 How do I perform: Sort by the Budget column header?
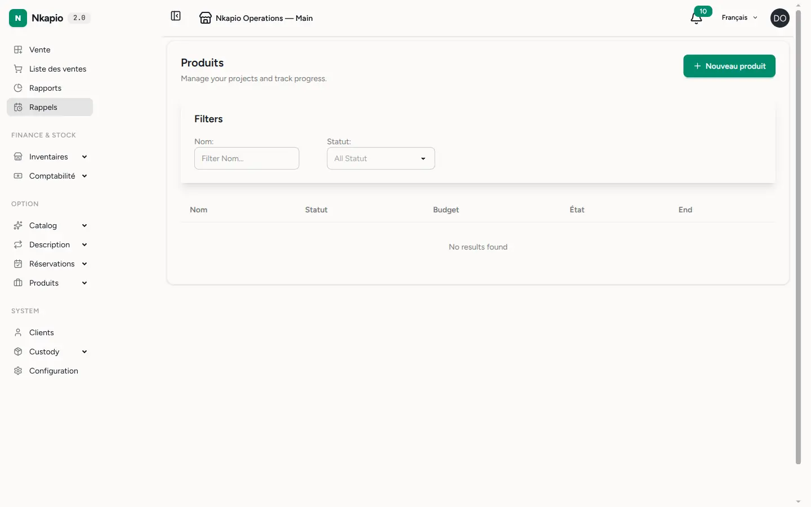tap(446, 210)
